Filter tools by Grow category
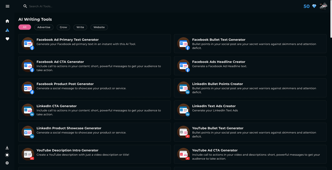 click(63, 27)
